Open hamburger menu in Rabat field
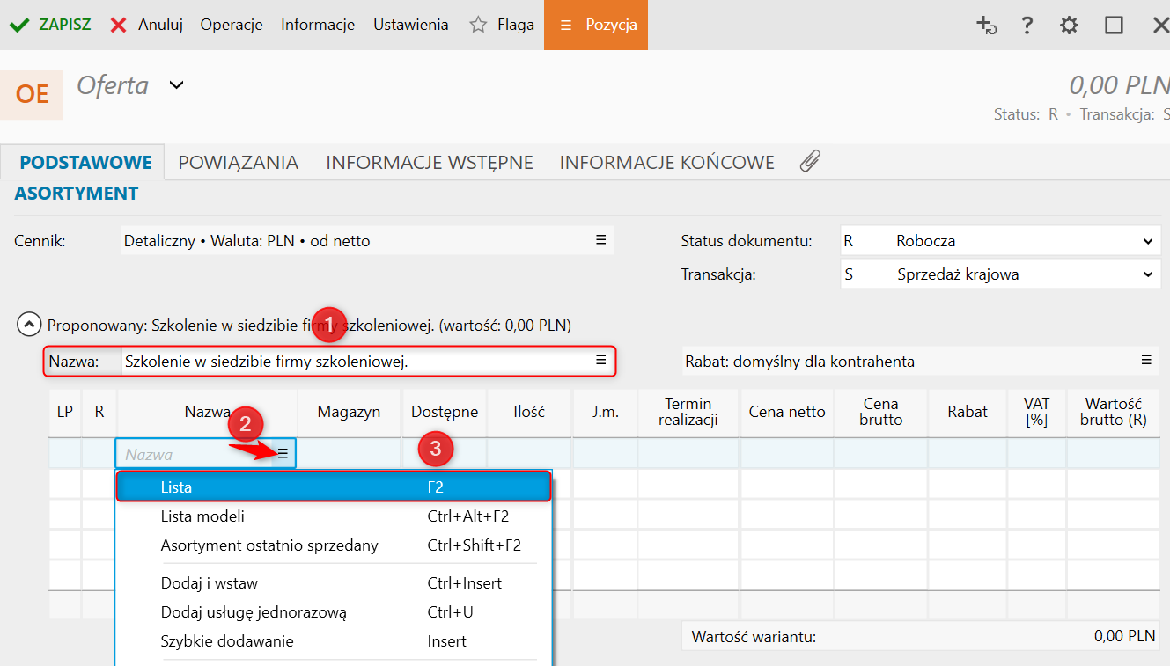This screenshot has height=666, width=1170. click(x=1146, y=361)
